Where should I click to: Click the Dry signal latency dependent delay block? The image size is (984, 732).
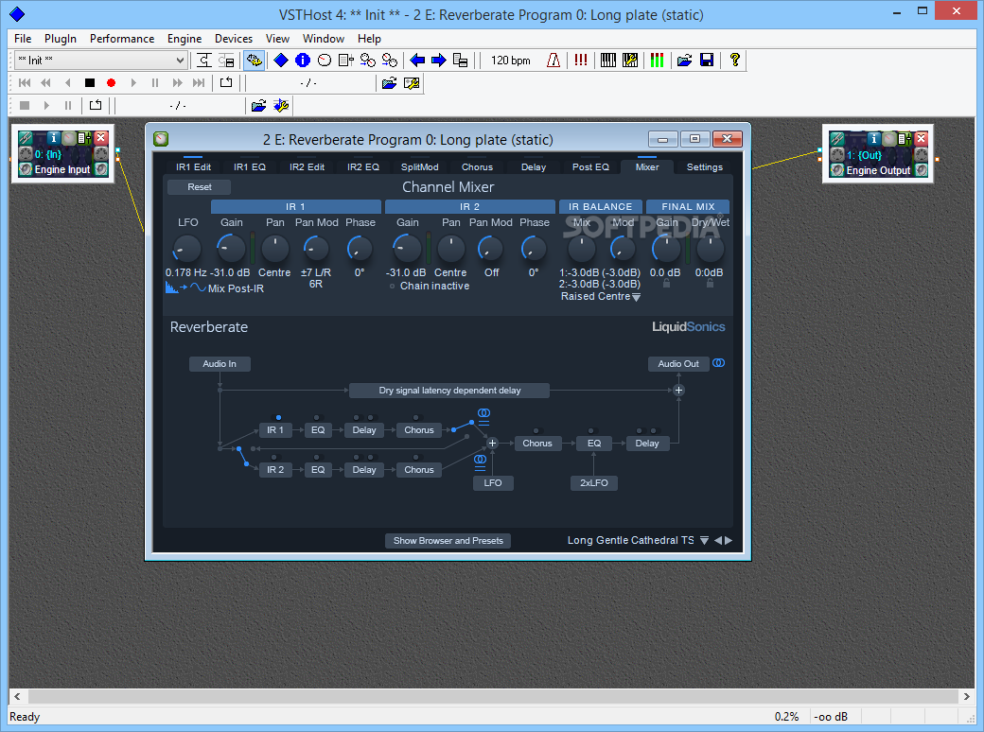449,391
